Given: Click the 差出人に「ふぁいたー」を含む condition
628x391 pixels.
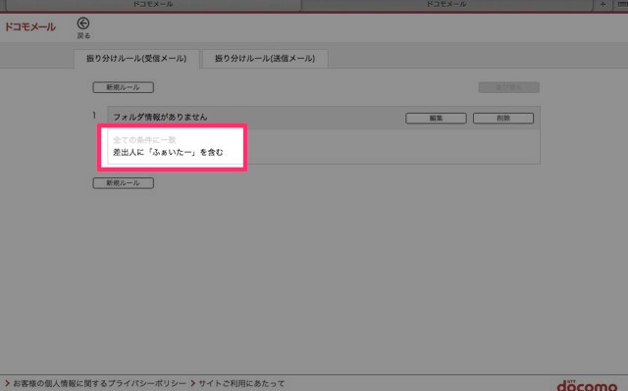Looking at the screenshot, I should pos(168,152).
